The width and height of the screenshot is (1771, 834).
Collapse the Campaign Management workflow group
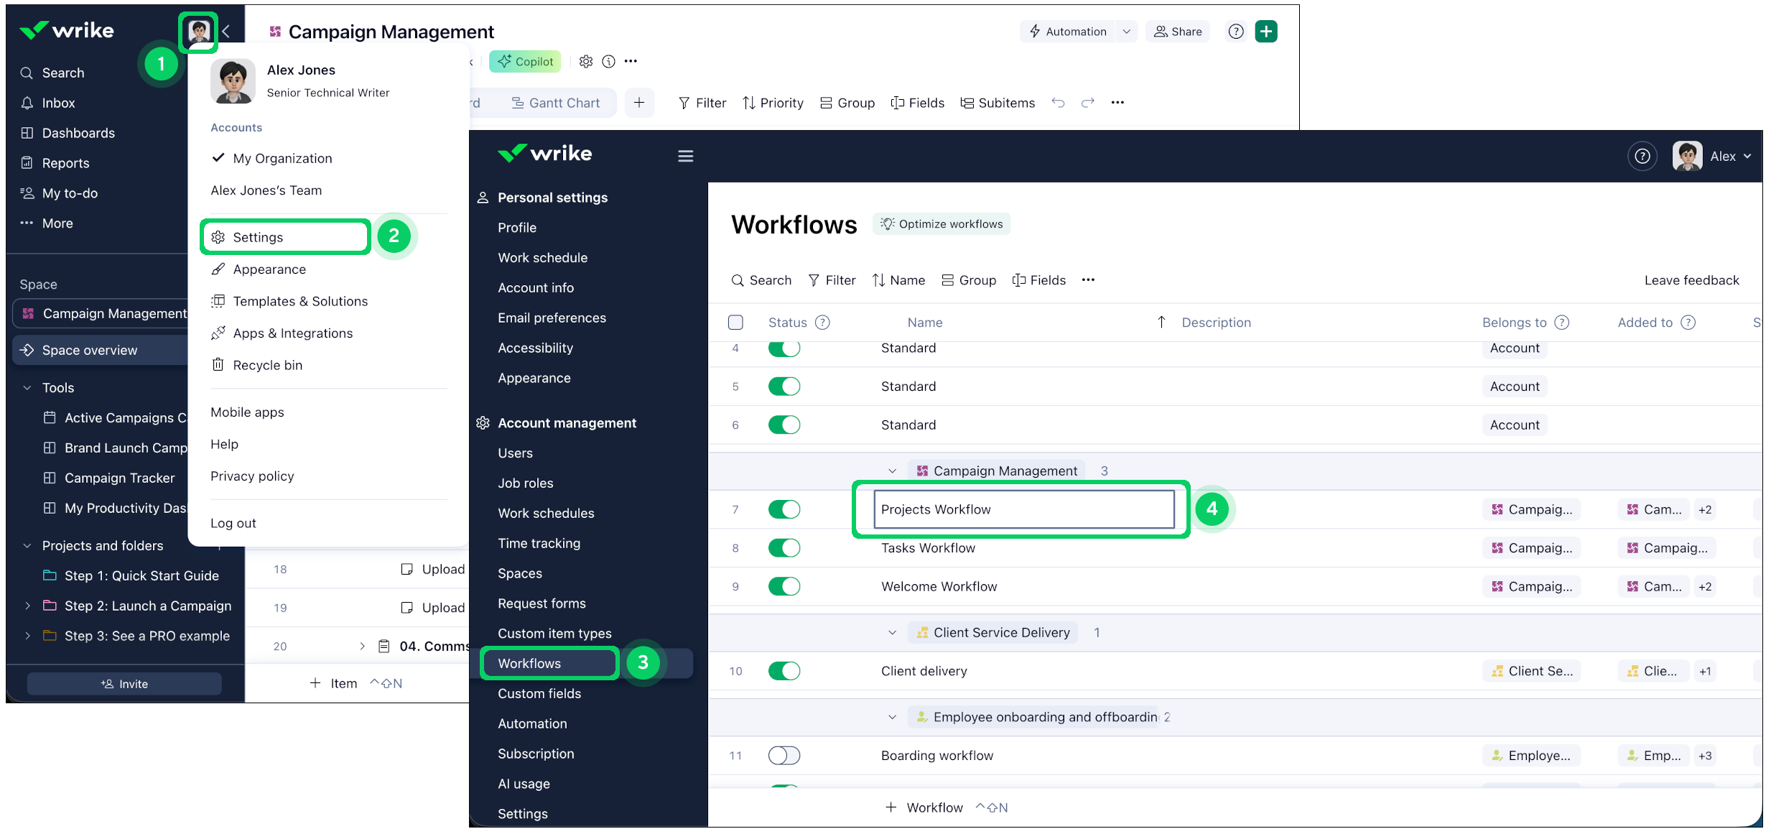coord(892,471)
